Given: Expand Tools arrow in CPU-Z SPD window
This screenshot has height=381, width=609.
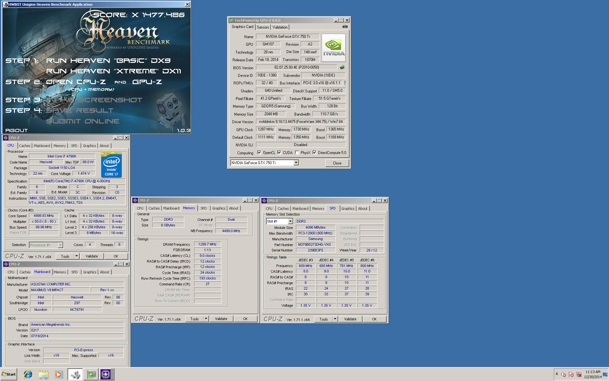Looking at the screenshot, I should pyautogui.click(x=335, y=319).
